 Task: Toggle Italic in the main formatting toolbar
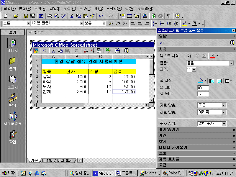click(x=118, y=24)
